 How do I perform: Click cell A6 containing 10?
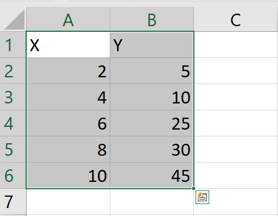pyautogui.click(x=68, y=176)
